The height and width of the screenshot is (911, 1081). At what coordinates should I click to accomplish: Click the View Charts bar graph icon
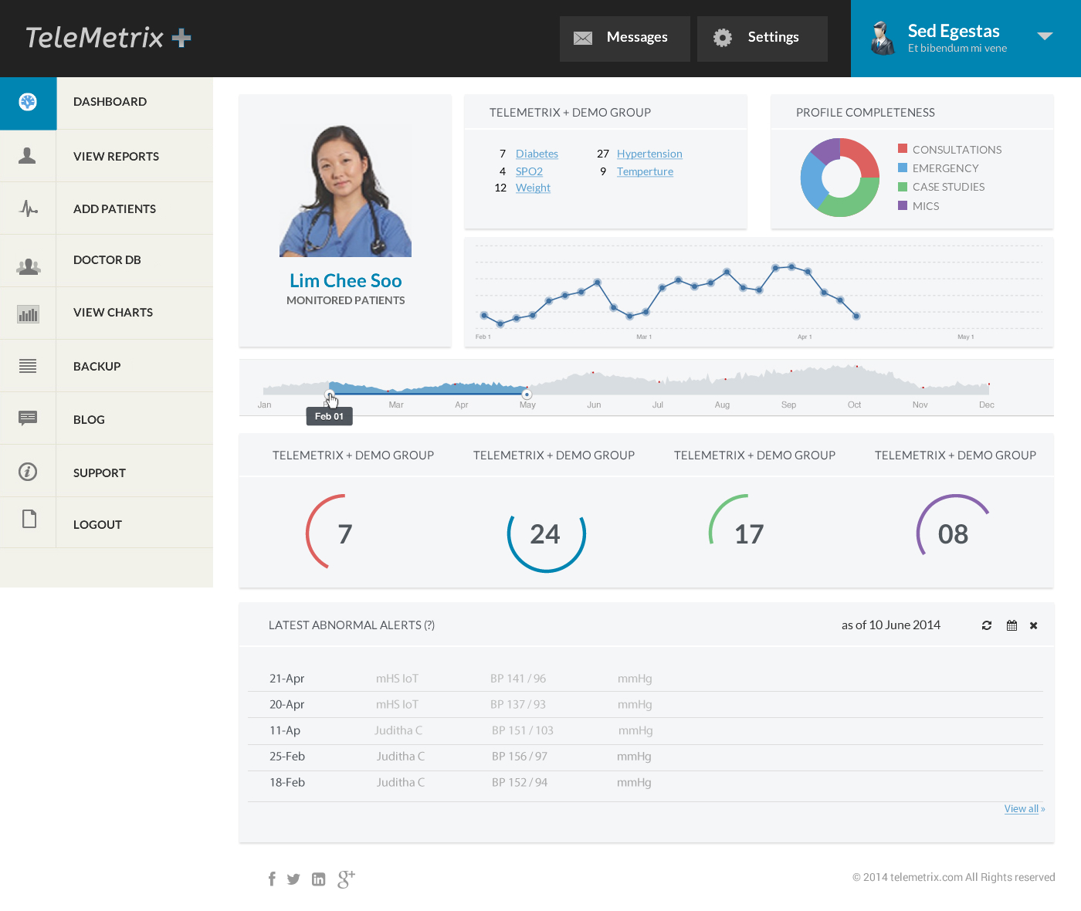[28, 313]
